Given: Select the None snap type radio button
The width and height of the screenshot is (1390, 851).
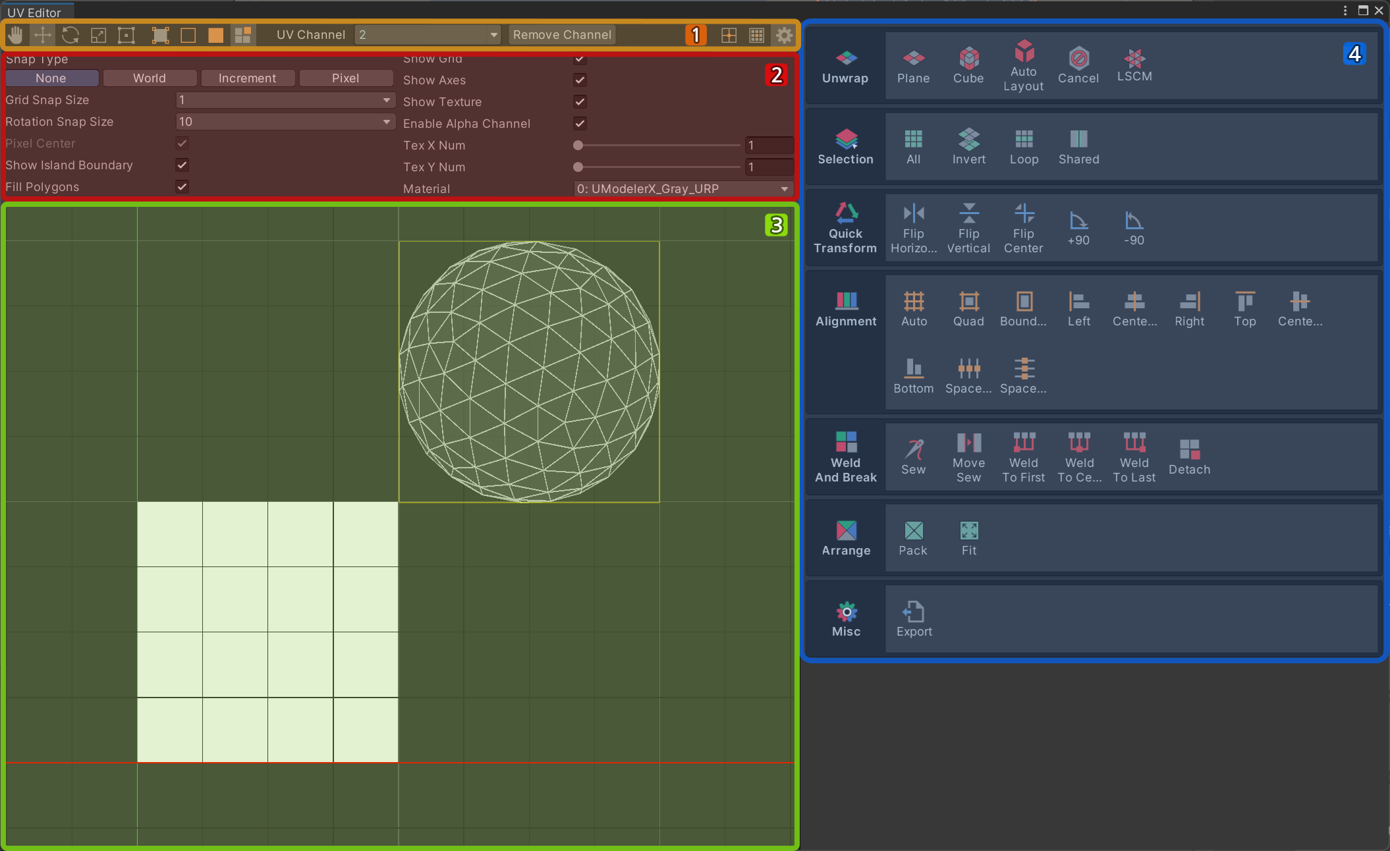Looking at the screenshot, I should 51,78.
